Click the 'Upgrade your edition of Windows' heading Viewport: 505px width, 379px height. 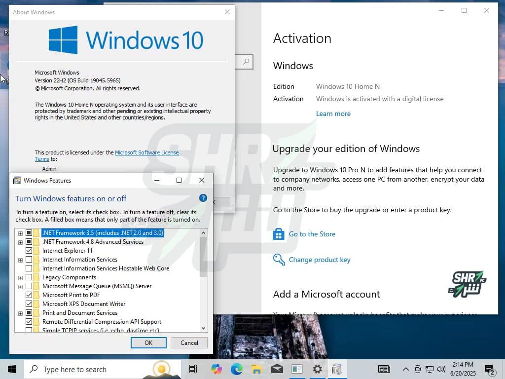(x=346, y=149)
